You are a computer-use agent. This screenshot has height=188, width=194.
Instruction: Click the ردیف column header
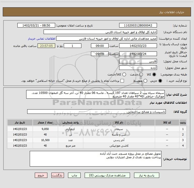tap(183, 122)
